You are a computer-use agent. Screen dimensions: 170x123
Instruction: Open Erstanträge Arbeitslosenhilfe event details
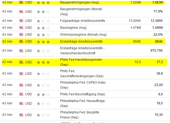pos(82,42)
